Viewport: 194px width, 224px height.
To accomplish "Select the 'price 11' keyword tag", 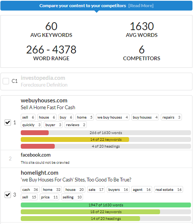I will click(49, 197).
